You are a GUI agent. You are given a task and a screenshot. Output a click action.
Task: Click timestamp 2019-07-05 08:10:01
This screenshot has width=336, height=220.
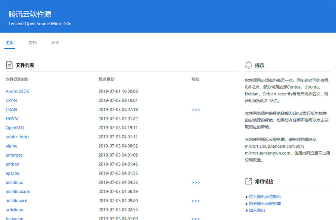pyautogui.click(x=118, y=100)
